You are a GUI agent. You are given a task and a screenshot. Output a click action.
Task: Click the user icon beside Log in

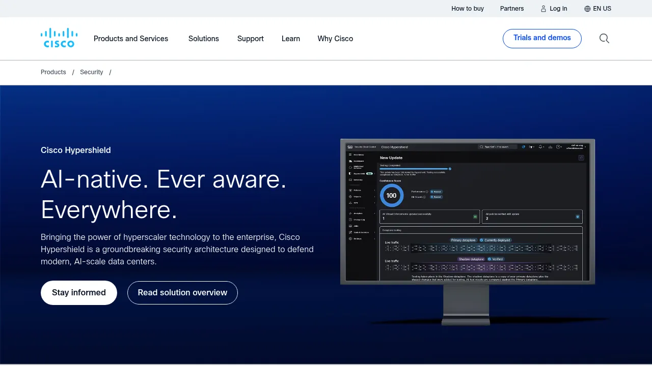coord(543,9)
